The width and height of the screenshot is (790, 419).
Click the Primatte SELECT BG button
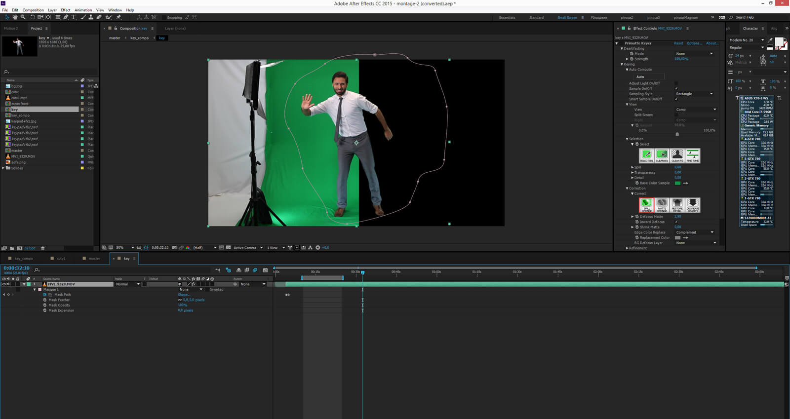pos(646,156)
